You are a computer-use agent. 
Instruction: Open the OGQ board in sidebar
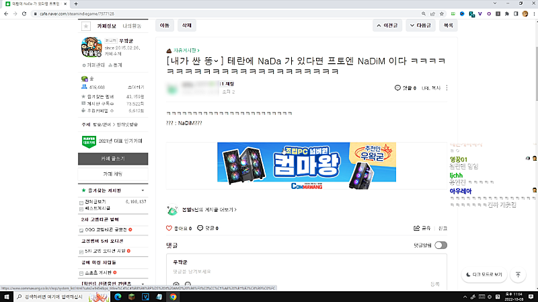(x=106, y=229)
